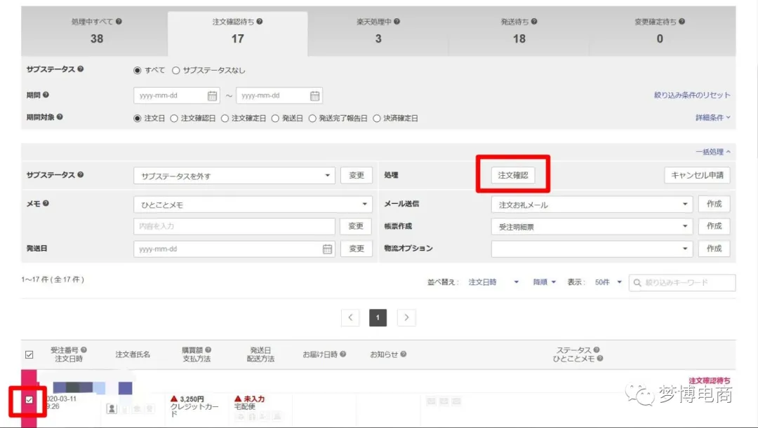Viewport: 758px width, 428px height.
Task: Select 発送日 period target radio
Action: coord(275,118)
